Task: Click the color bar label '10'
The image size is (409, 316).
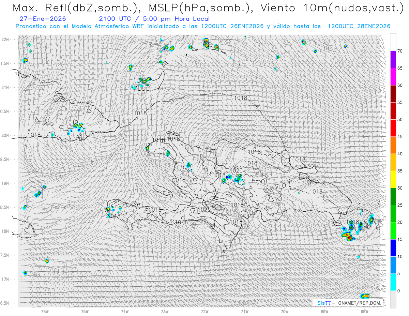Action: pos(400,256)
